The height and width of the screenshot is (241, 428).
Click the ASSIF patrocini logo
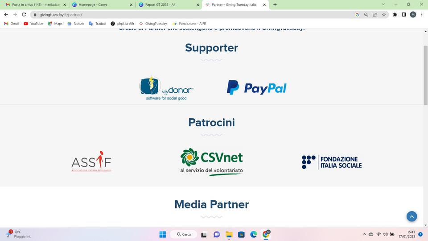pyautogui.click(x=91, y=161)
